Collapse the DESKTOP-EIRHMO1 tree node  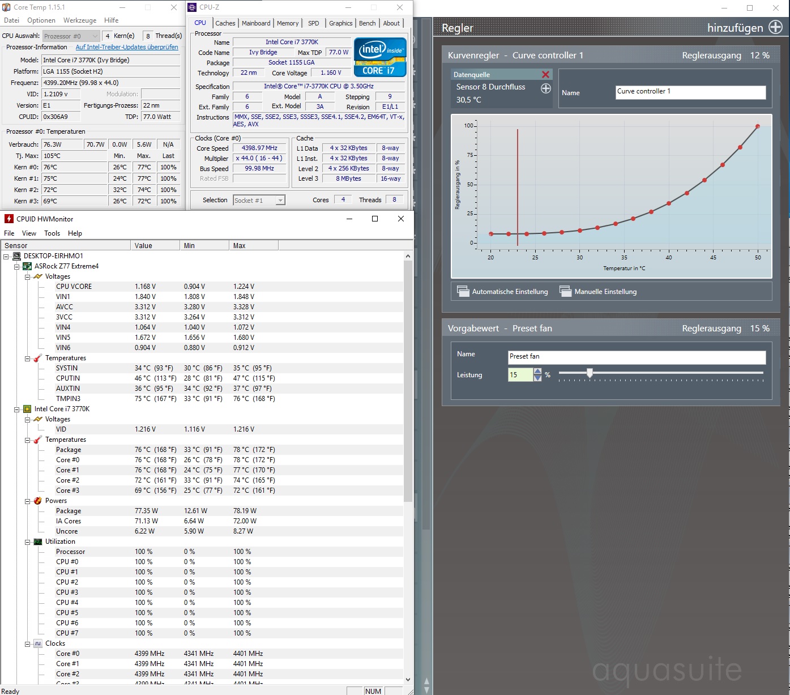tap(6, 256)
